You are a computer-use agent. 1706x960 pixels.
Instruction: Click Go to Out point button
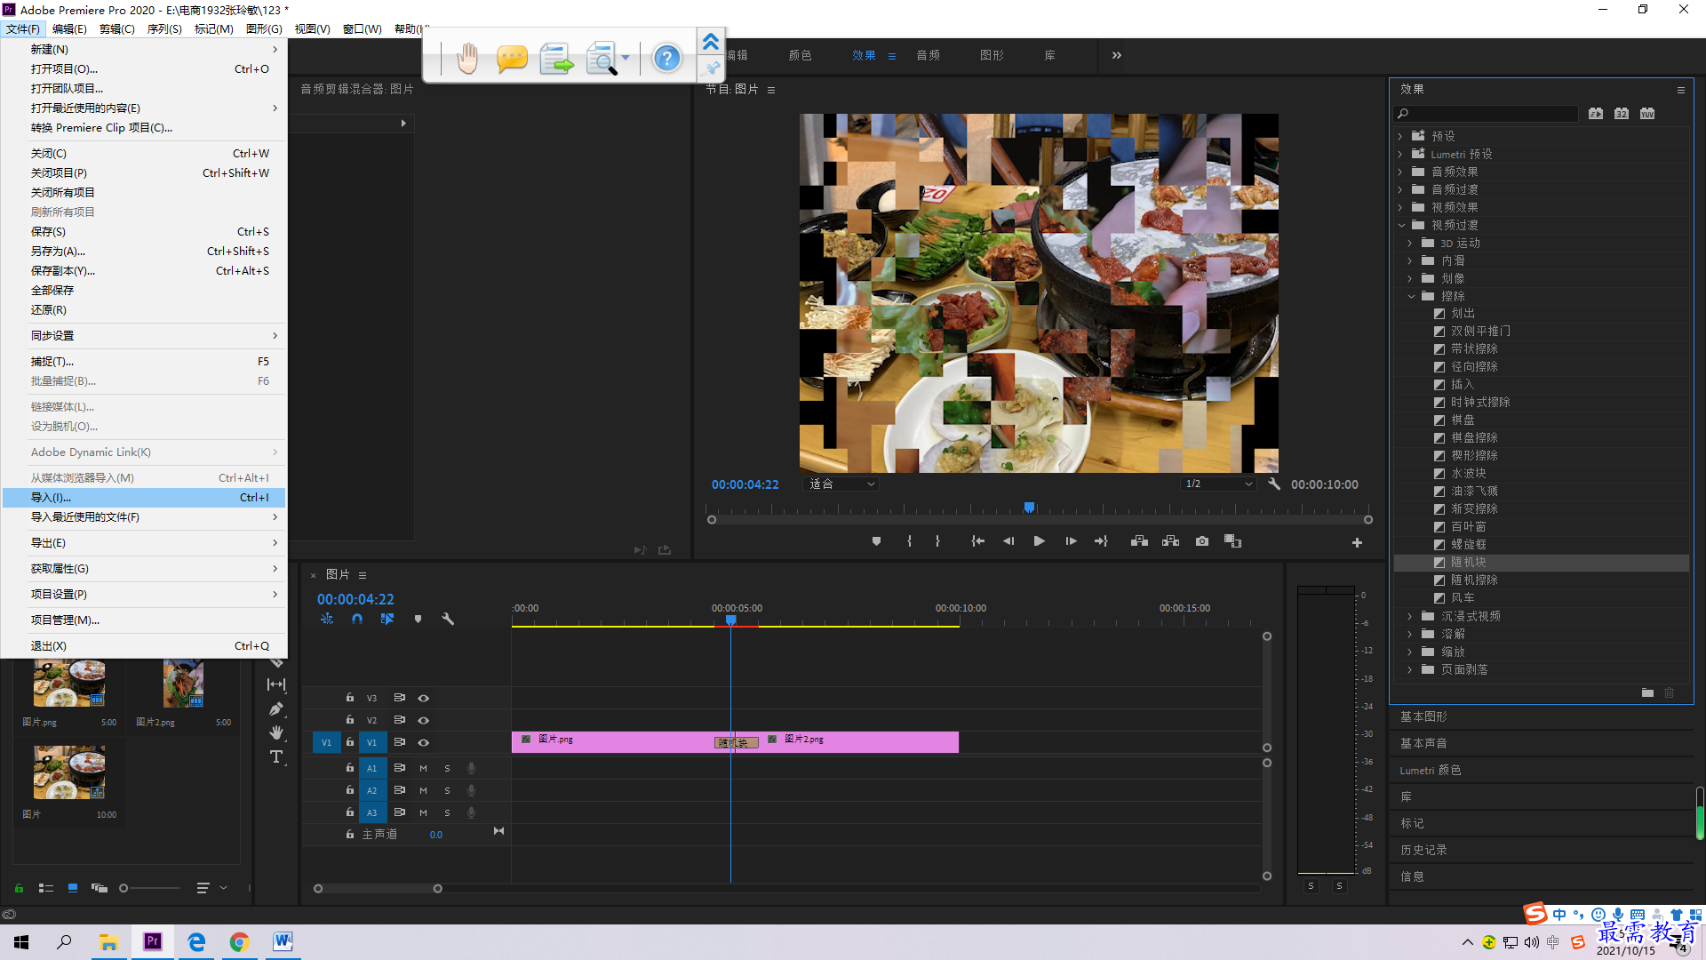pos(1101,541)
